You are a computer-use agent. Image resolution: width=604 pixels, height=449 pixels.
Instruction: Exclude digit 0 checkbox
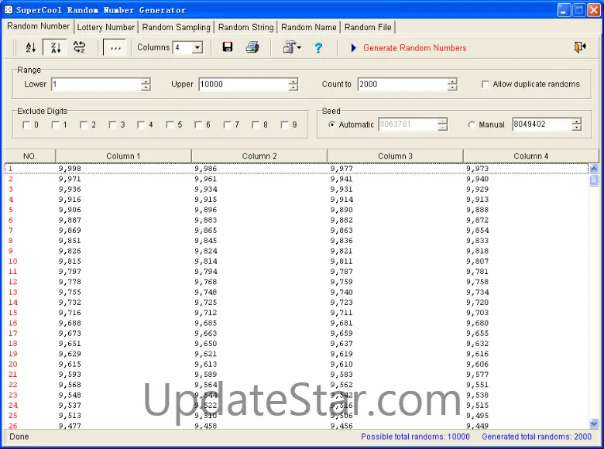coord(26,125)
